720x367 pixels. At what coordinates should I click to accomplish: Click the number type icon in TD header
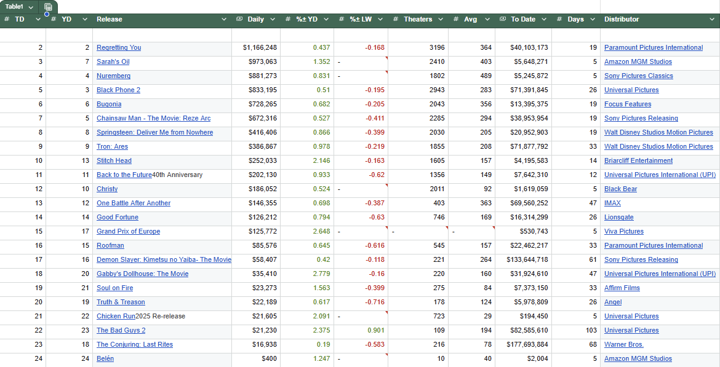pyautogui.click(x=7, y=20)
